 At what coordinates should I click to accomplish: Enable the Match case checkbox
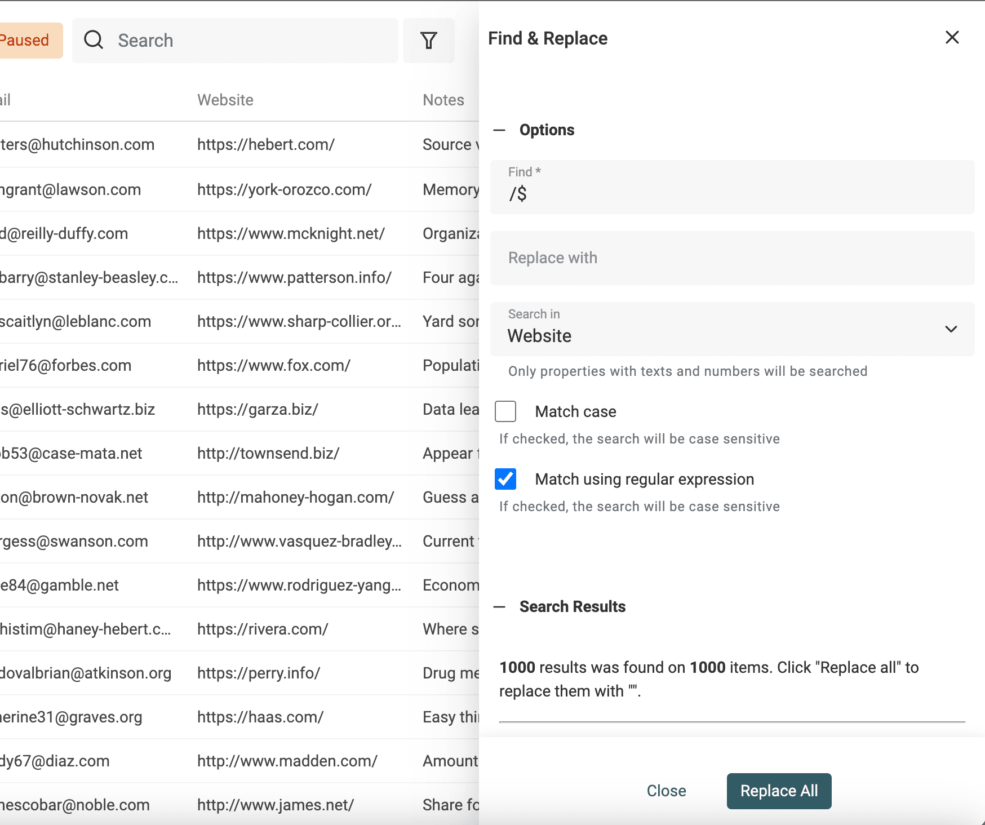coord(505,411)
